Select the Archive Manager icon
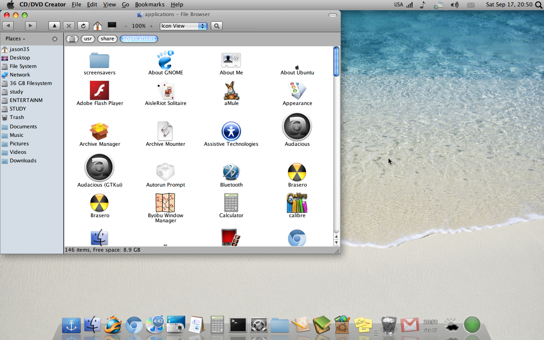 tap(99, 131)
